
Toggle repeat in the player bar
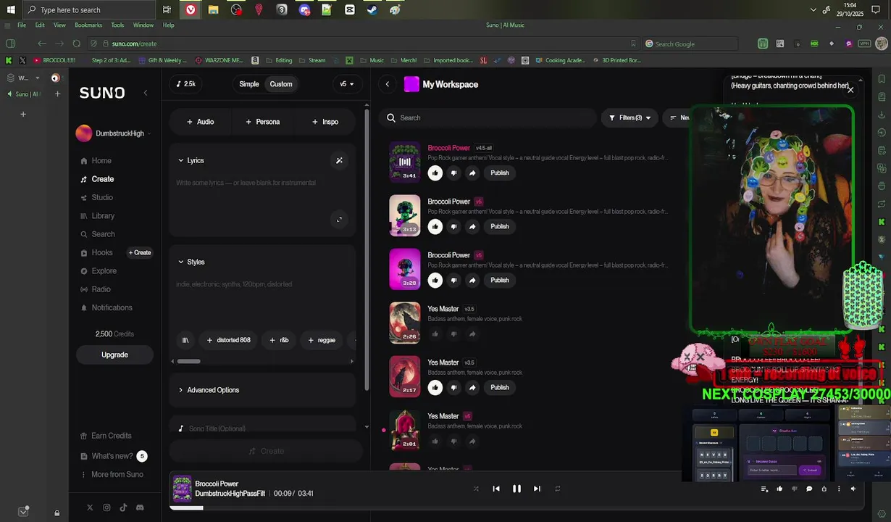[x=557, y=489]
